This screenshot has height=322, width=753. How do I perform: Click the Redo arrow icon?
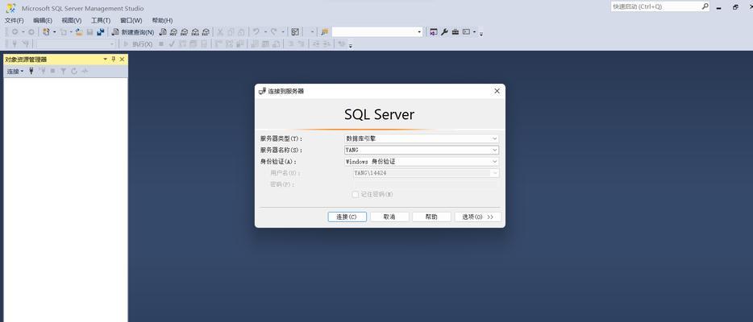pyautogui.click(x=274, y=31)
